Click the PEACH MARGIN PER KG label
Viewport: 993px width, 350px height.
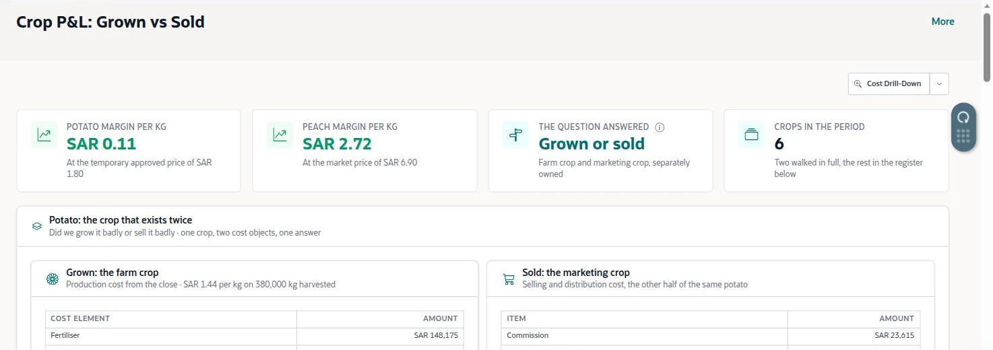click(350, 127)
